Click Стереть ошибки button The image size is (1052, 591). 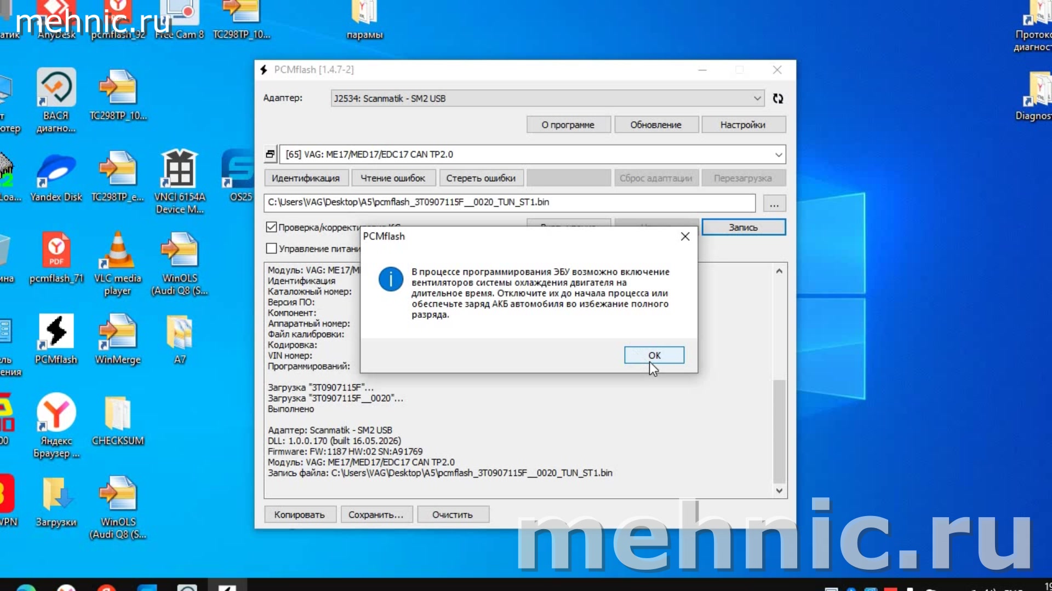tap(481, 178)
